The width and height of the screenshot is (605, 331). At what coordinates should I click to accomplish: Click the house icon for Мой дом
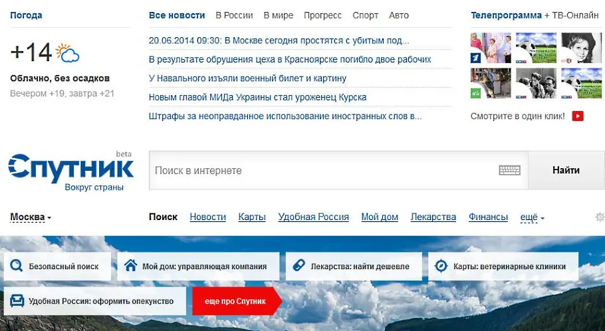pos(130,267)
